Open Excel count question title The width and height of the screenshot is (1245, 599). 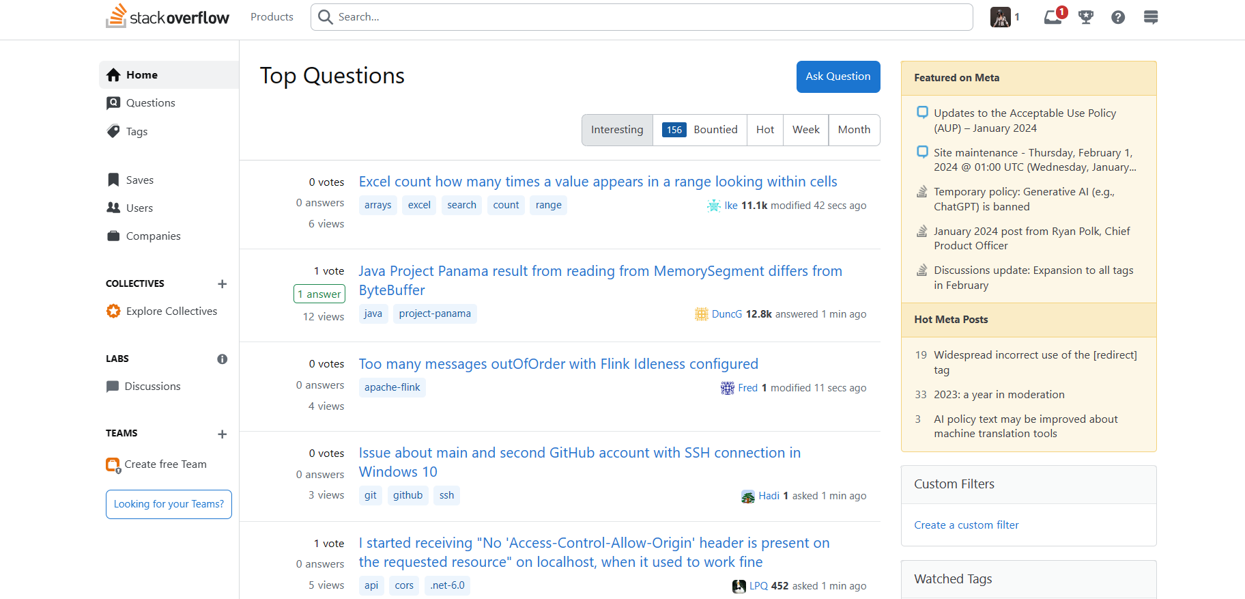tap(598, 182)
